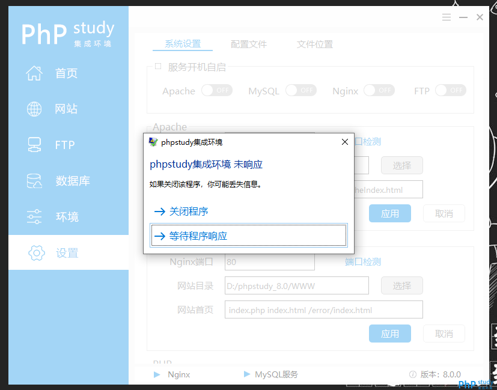Click the Nginx 网站首页 index field
Image resolution: width=497 pixels, height=390 pixels.
(x=323, y=309)
